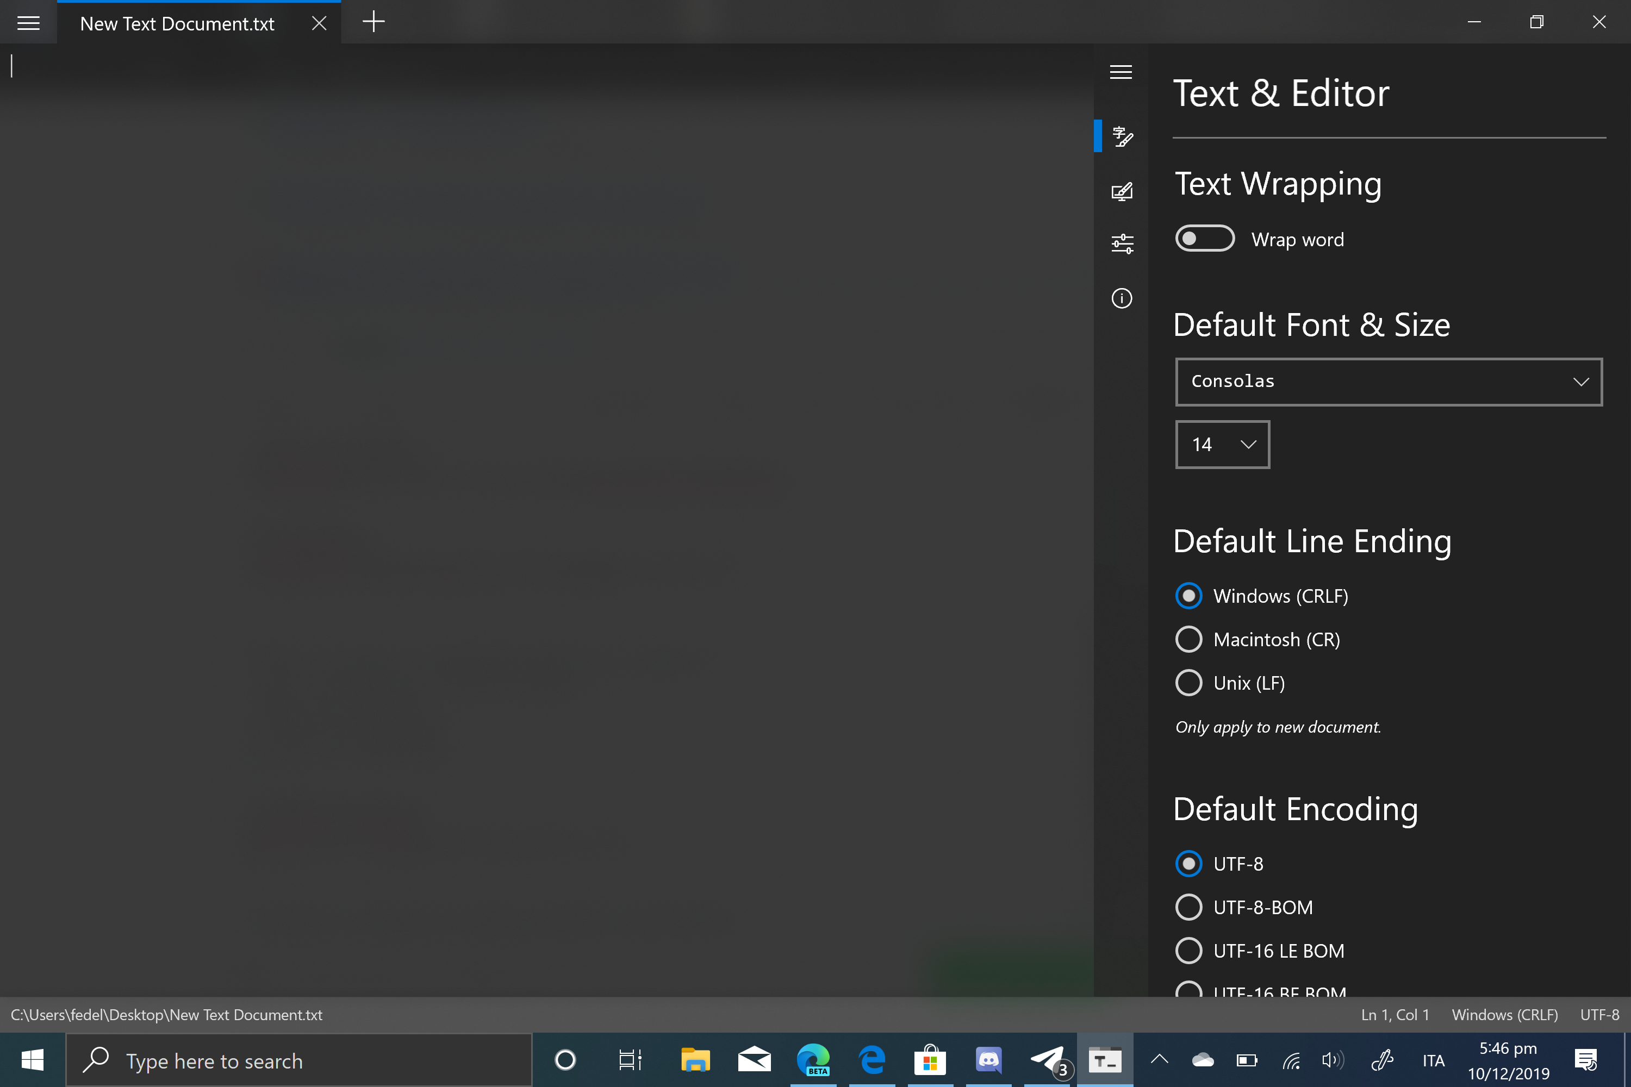The image size is (1631, 1087).
Task: Open the Consolas font dropdown
Action: point(1389,382)
